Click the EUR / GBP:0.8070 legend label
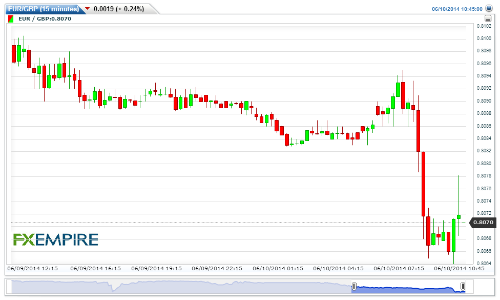 45,19
